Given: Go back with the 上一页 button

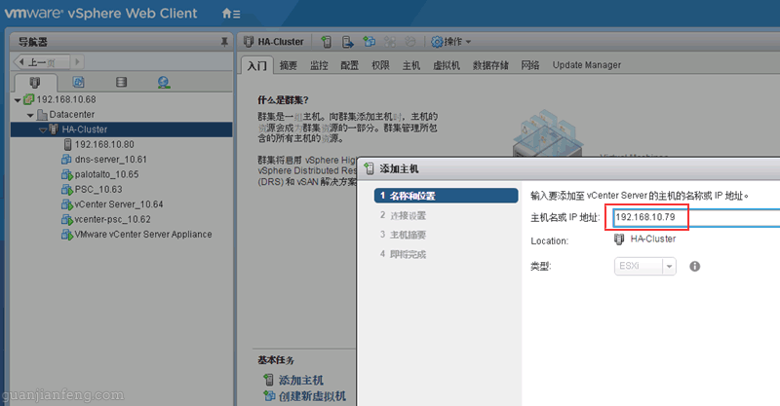Looking at the screenshot, I should (x=41, y=62).
